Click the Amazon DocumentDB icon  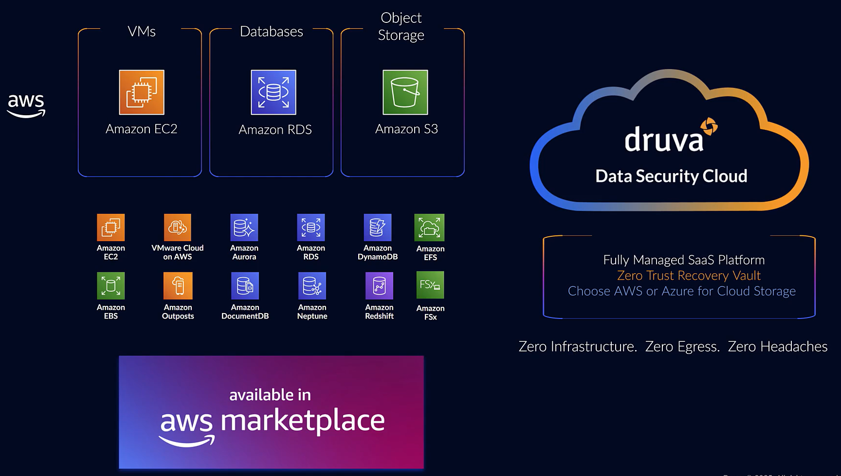click(244, 286)
